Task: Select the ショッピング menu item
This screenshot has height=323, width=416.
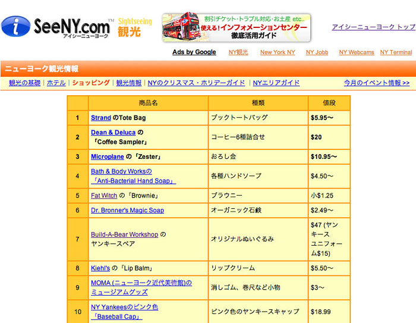Action: pos(91,83)
